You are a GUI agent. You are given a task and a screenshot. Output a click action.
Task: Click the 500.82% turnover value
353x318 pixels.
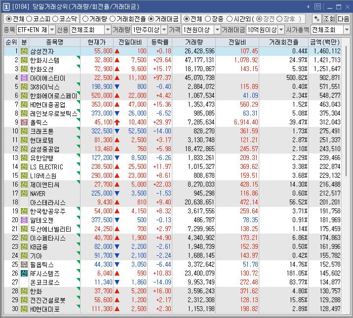297,78
